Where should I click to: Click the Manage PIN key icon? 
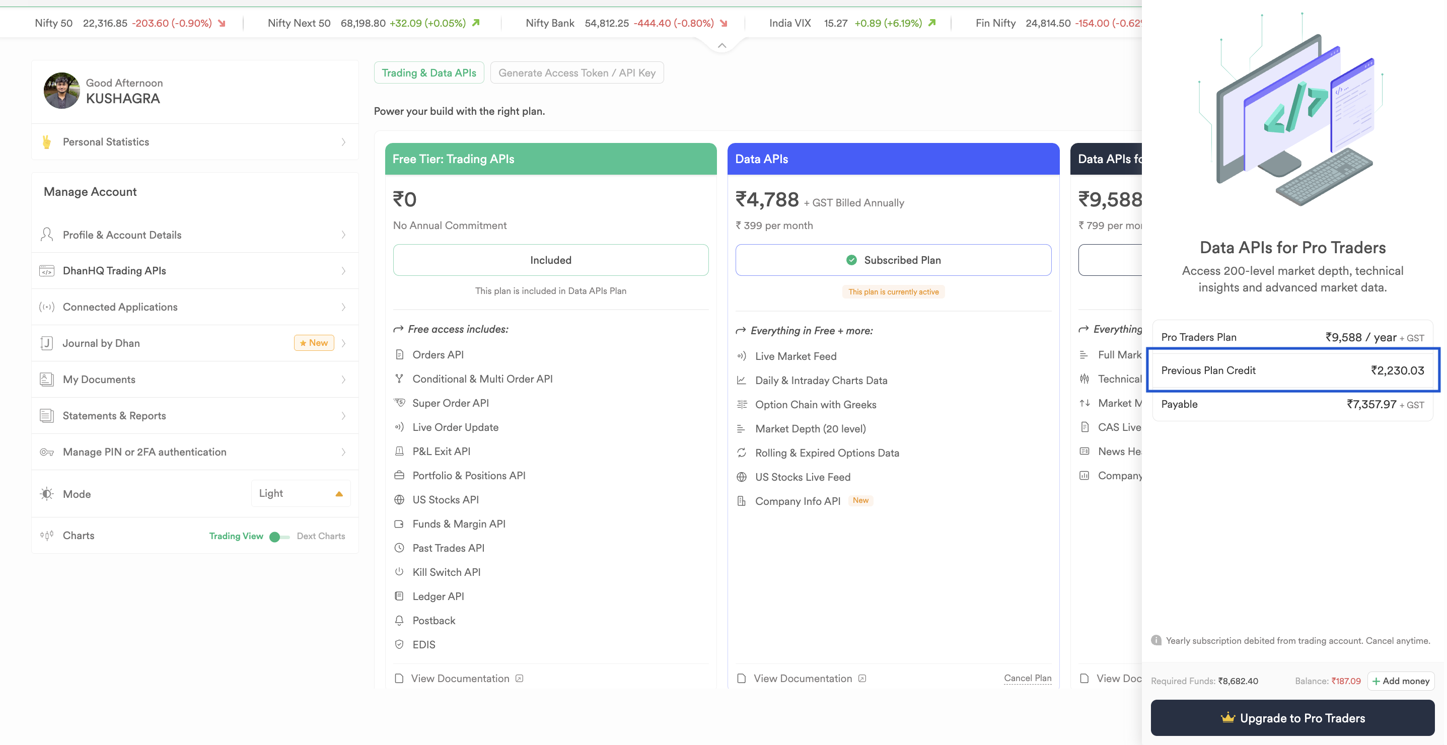click(x=47, y=452)
